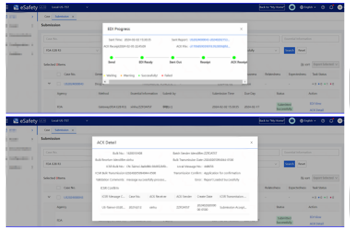
Task: Select Submission tab in ACK Detail screenshot
Action: tap(62, 130)
